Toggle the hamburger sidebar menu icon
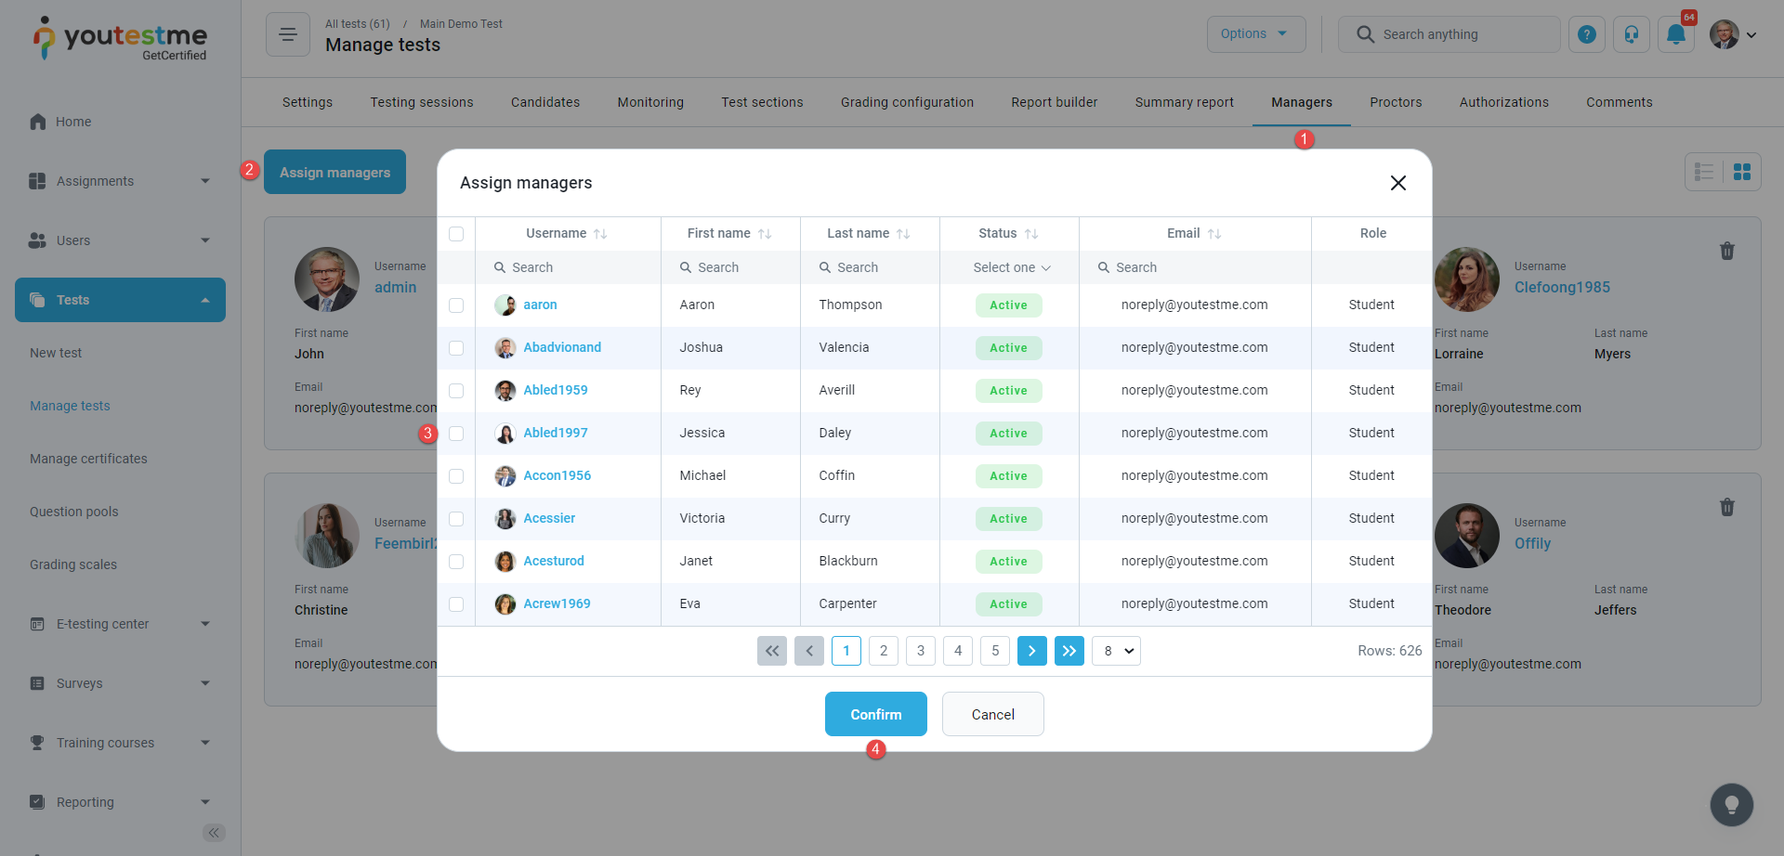This screenshot has height=856, width=1784. [x=288, y=34]
